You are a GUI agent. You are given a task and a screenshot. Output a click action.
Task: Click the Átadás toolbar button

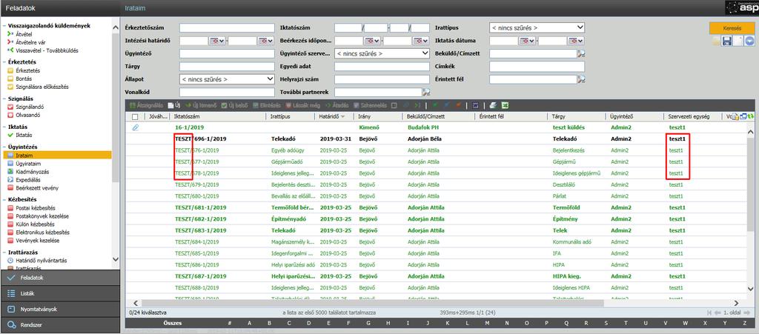click(x=337, y=105)
